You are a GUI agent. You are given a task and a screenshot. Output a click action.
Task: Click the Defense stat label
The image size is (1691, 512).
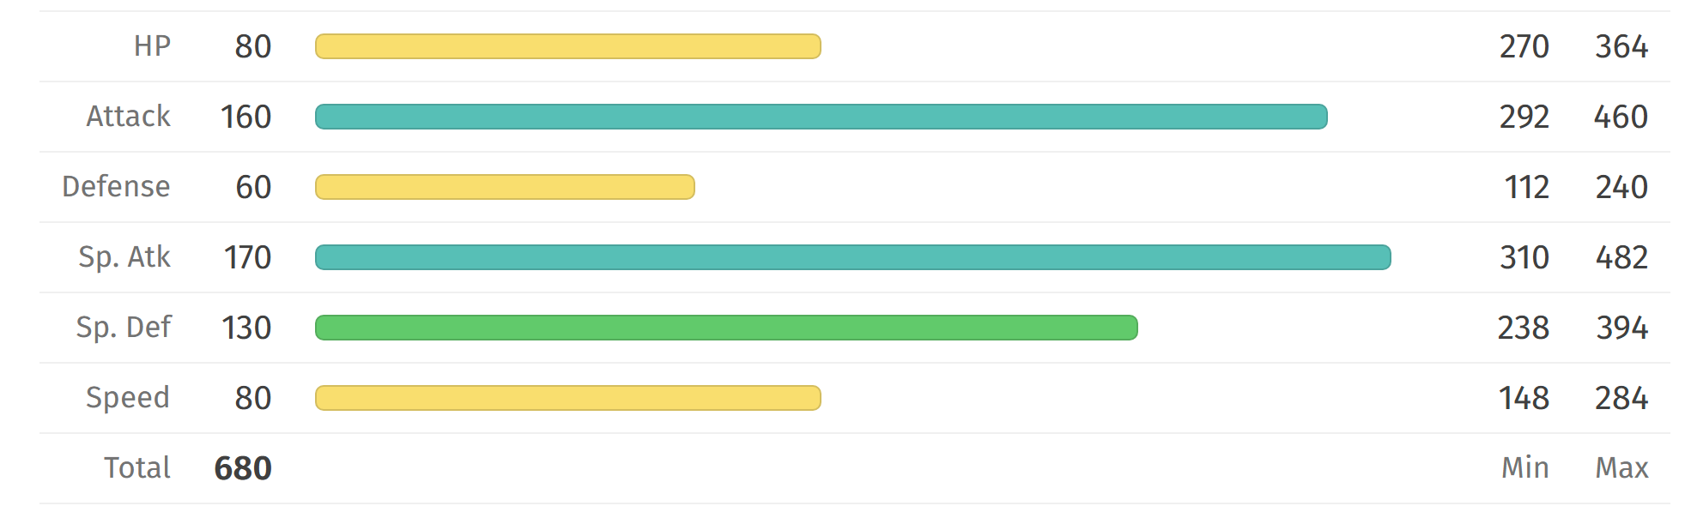click(x=116, y=187)
